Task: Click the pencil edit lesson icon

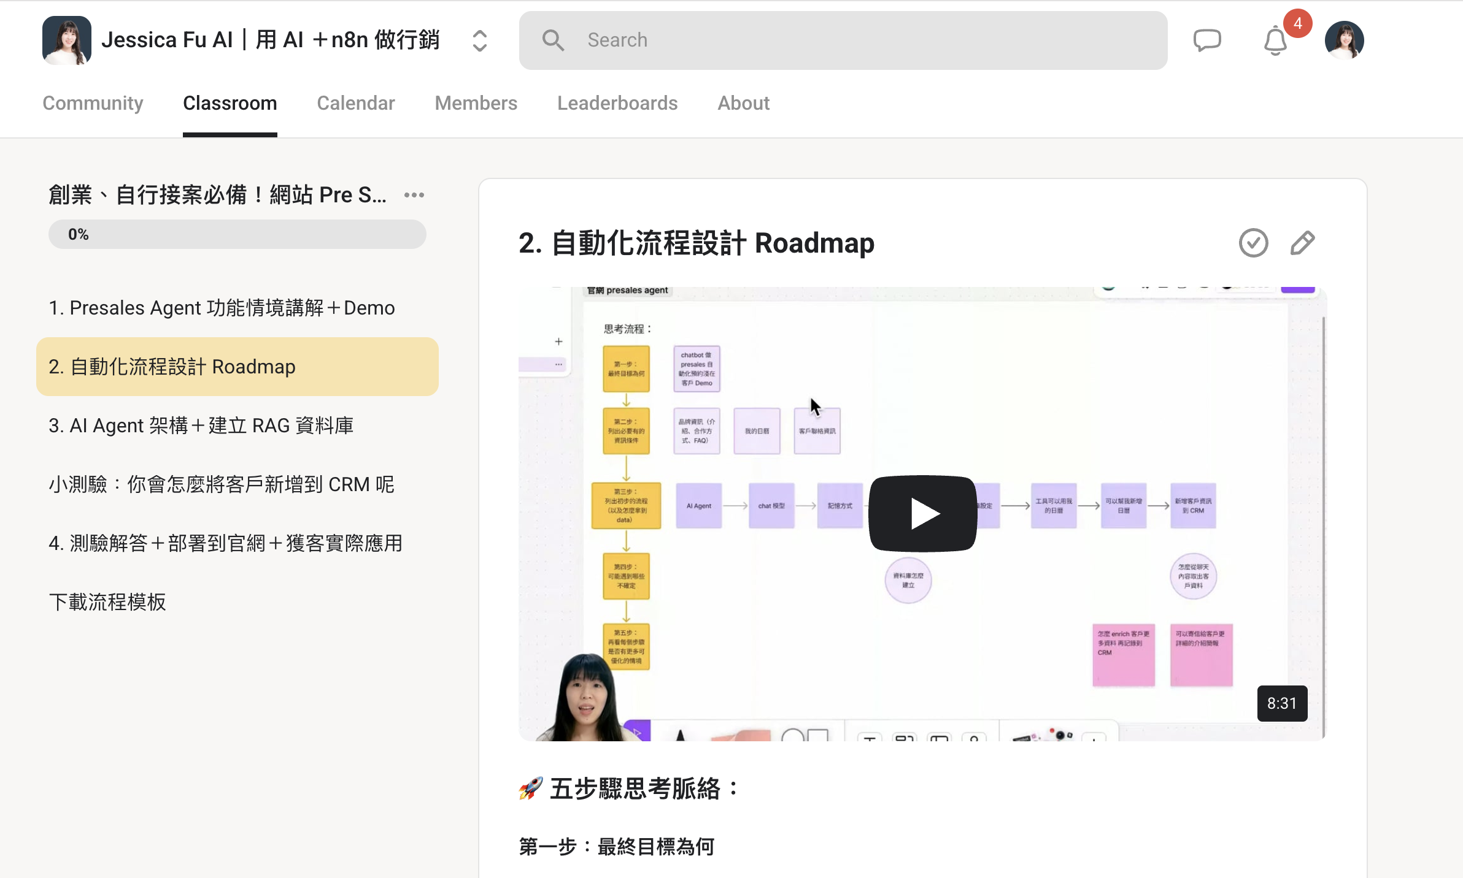Action: 1302,243
